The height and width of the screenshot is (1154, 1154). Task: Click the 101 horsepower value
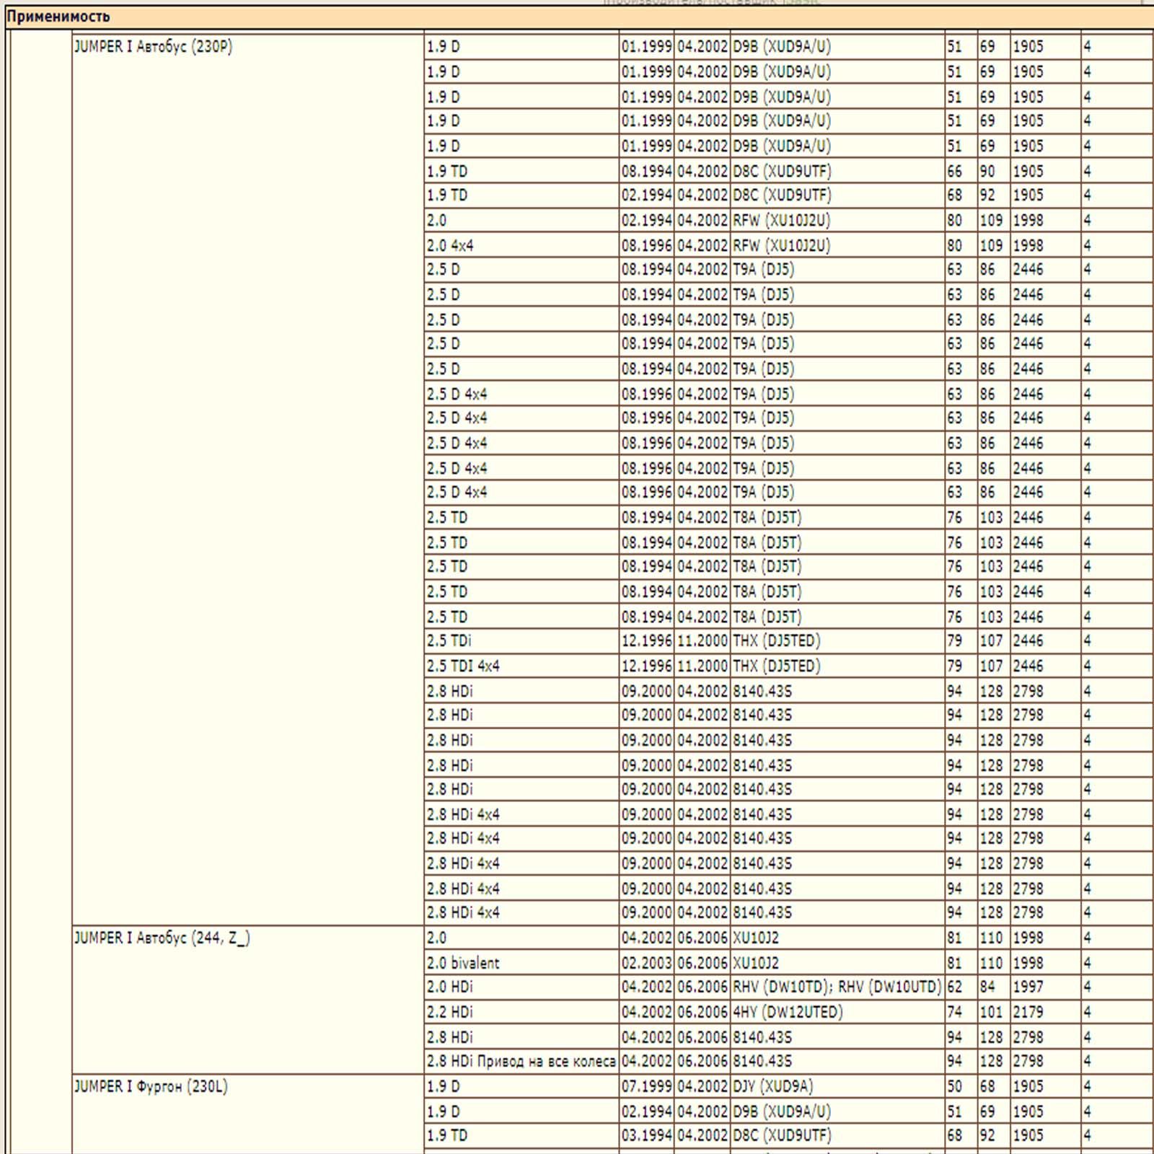click(x=994, y=1012)
